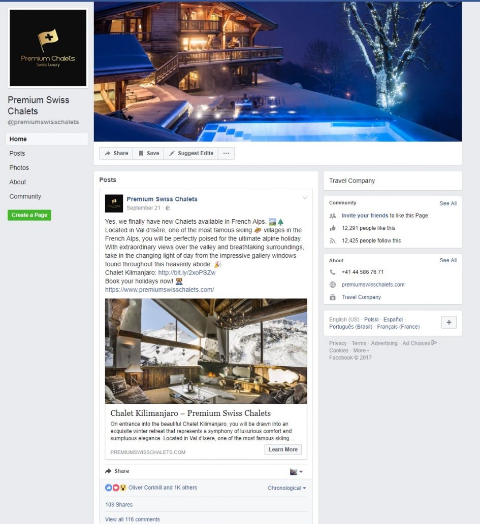Image resolution: width=480 pixels, height=524 pixels.
Task: Click the thumbs-up icon next to likes
Action: (332, 228)
